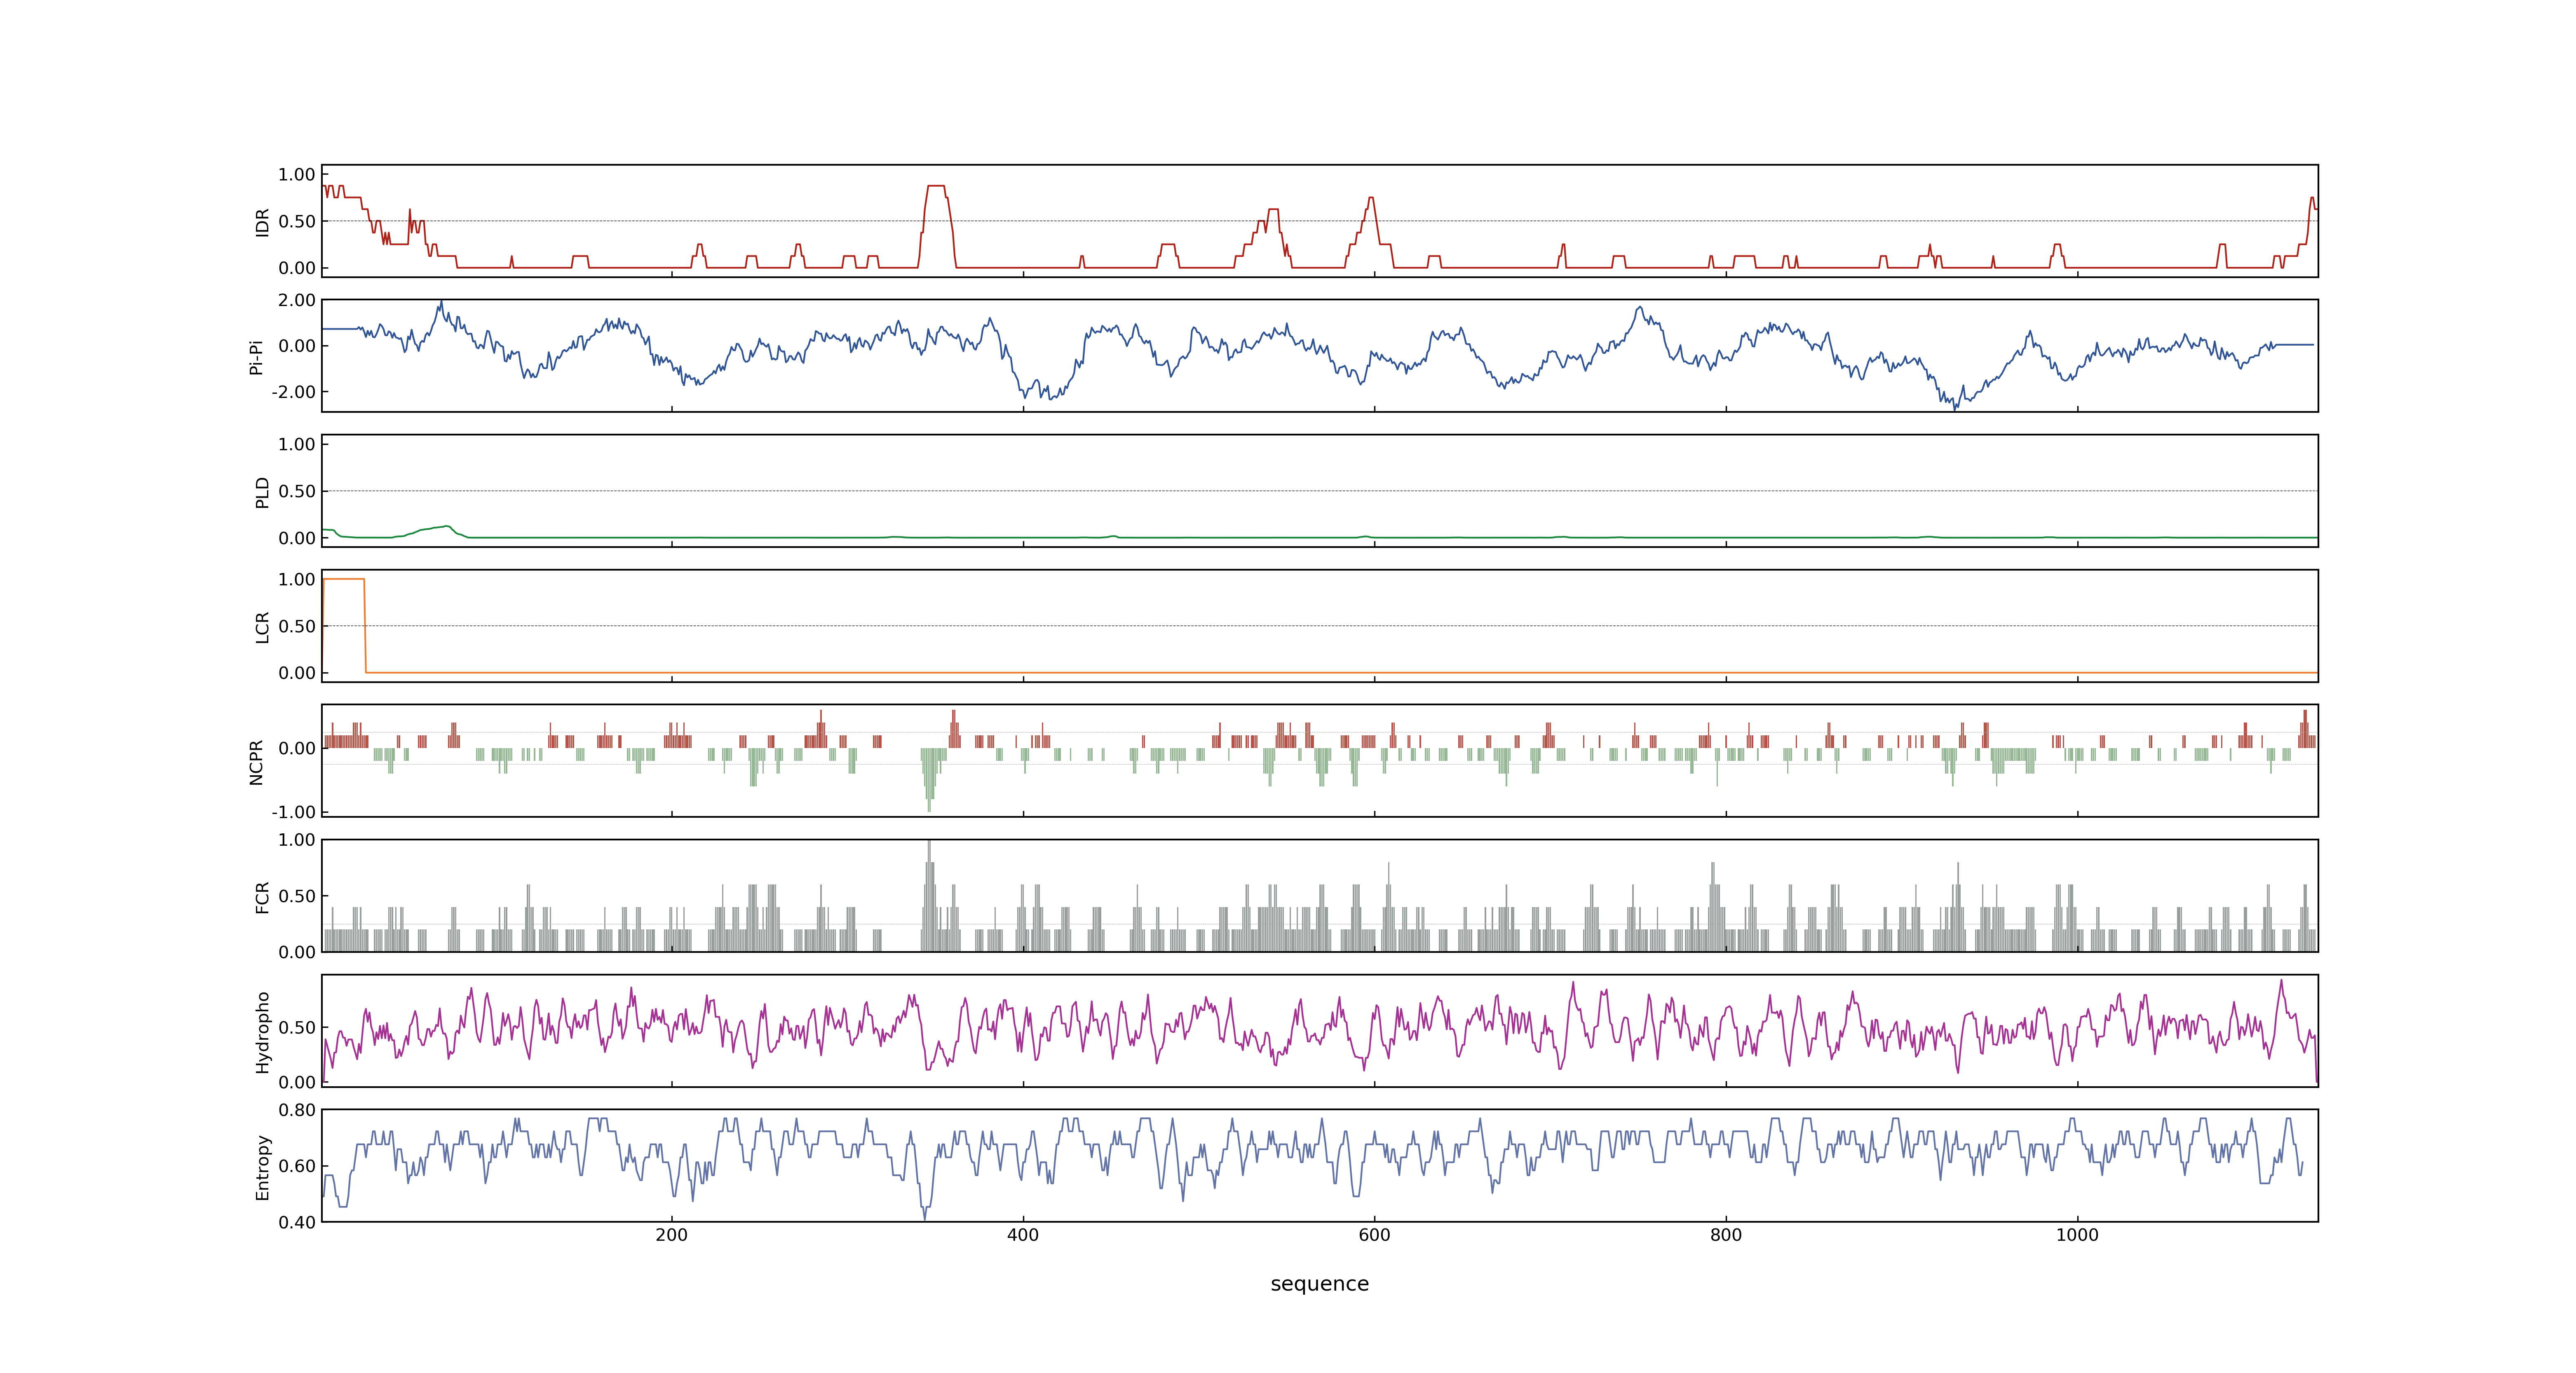The width and height of the screenshot is (2576, 1373).
Task: Click the 1.00 tick on PLD axis
Action: [297, 444]
